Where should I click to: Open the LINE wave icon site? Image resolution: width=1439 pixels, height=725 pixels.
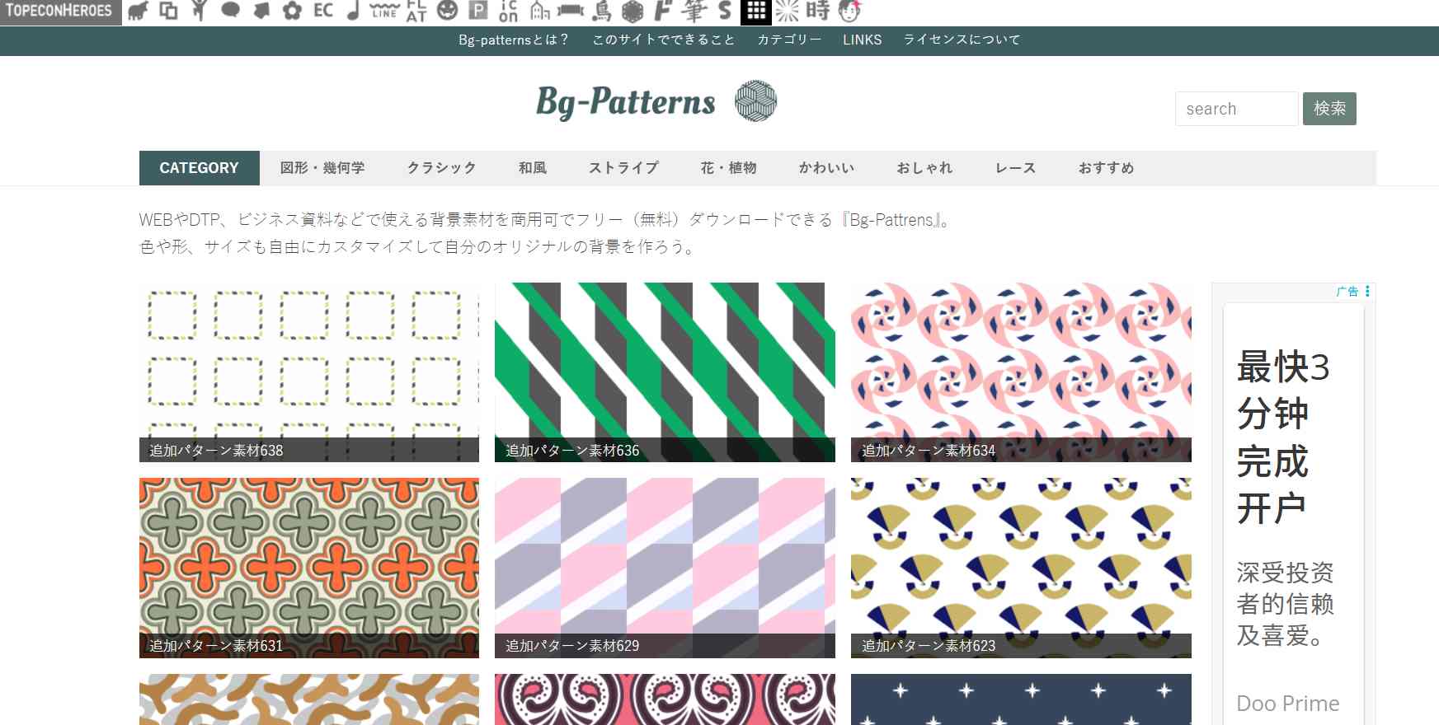pyautogui.click(x=384, y=11)
